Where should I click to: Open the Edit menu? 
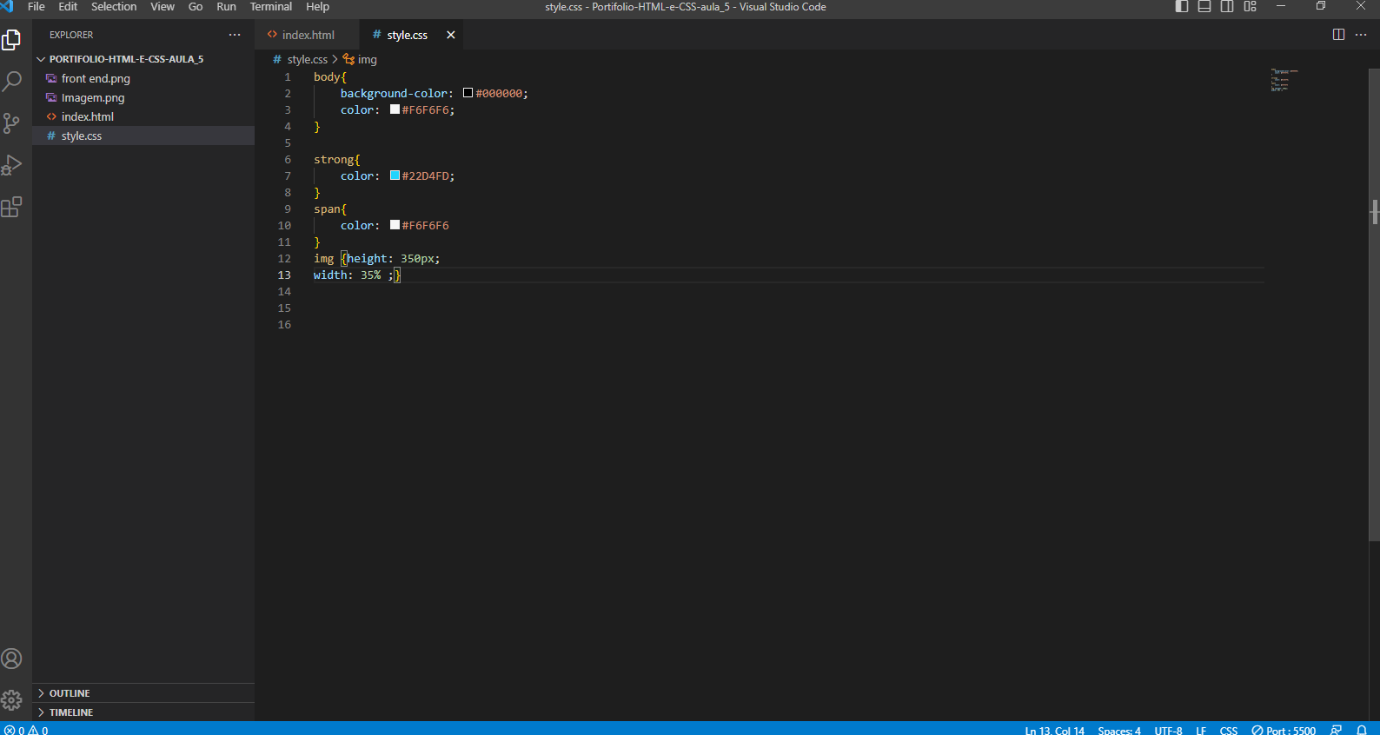click(x=68, y=7)
